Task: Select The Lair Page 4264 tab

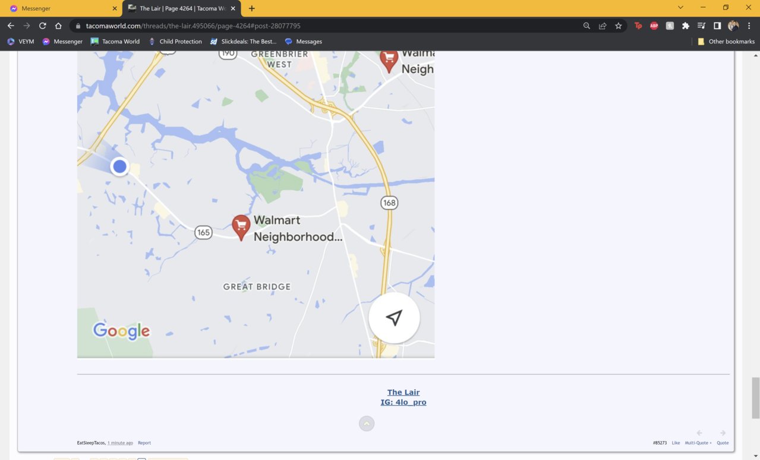Action: [x=182, y=8]
